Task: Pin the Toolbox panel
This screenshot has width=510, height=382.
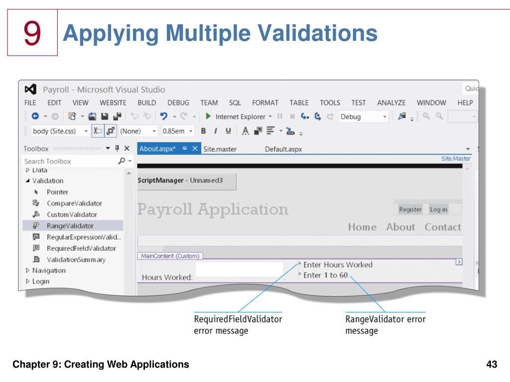Action: click(117, 148)
